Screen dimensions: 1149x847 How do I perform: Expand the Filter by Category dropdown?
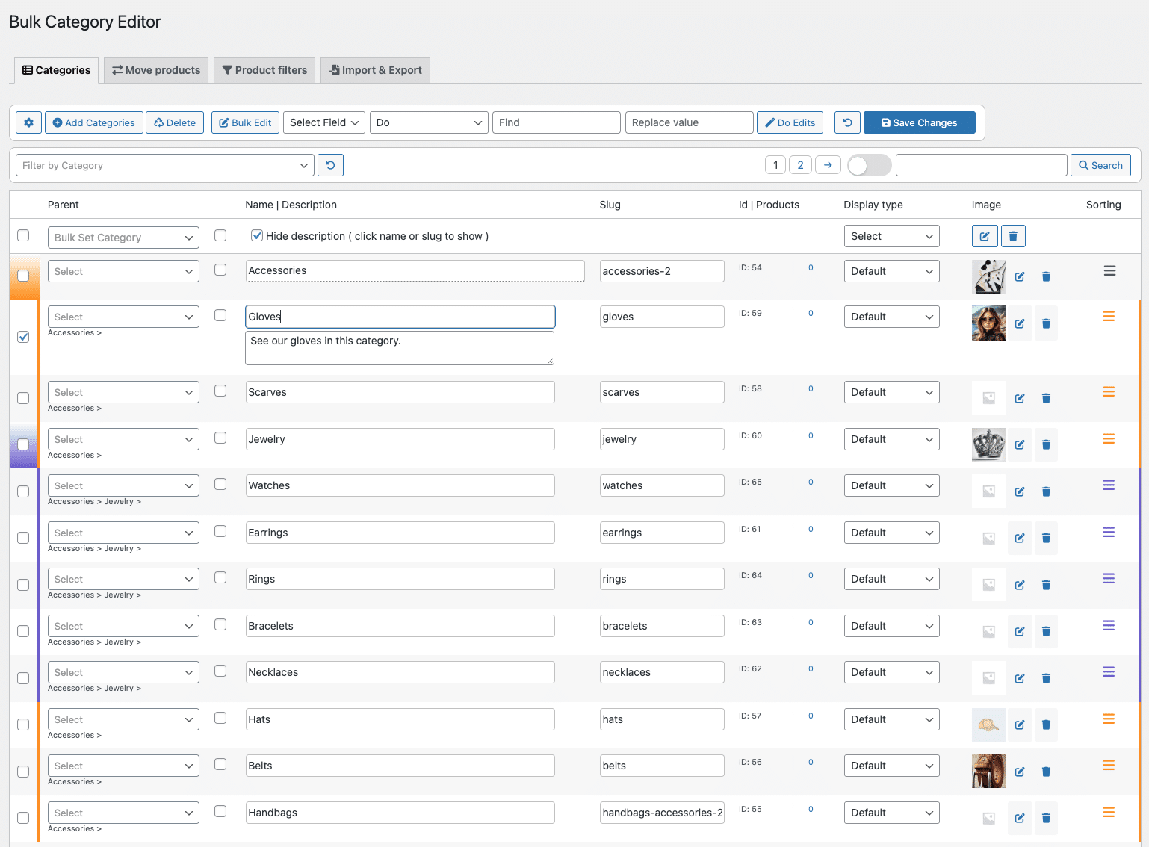tap(164, 165)
